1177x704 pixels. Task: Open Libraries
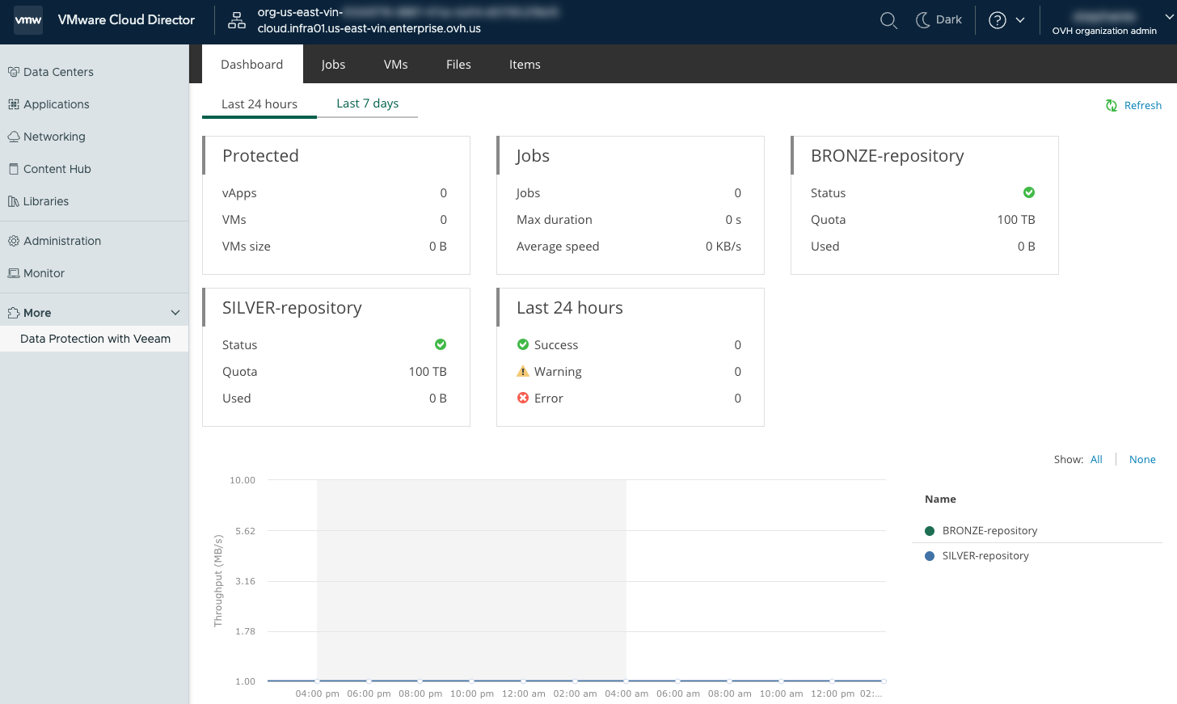[x=46, y=201]
